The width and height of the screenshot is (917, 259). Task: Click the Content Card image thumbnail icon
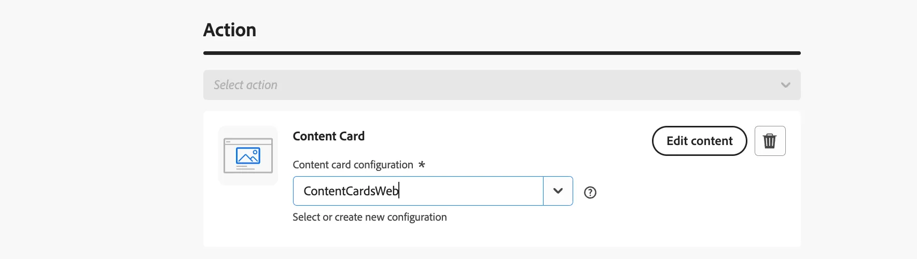coord(248,155)
